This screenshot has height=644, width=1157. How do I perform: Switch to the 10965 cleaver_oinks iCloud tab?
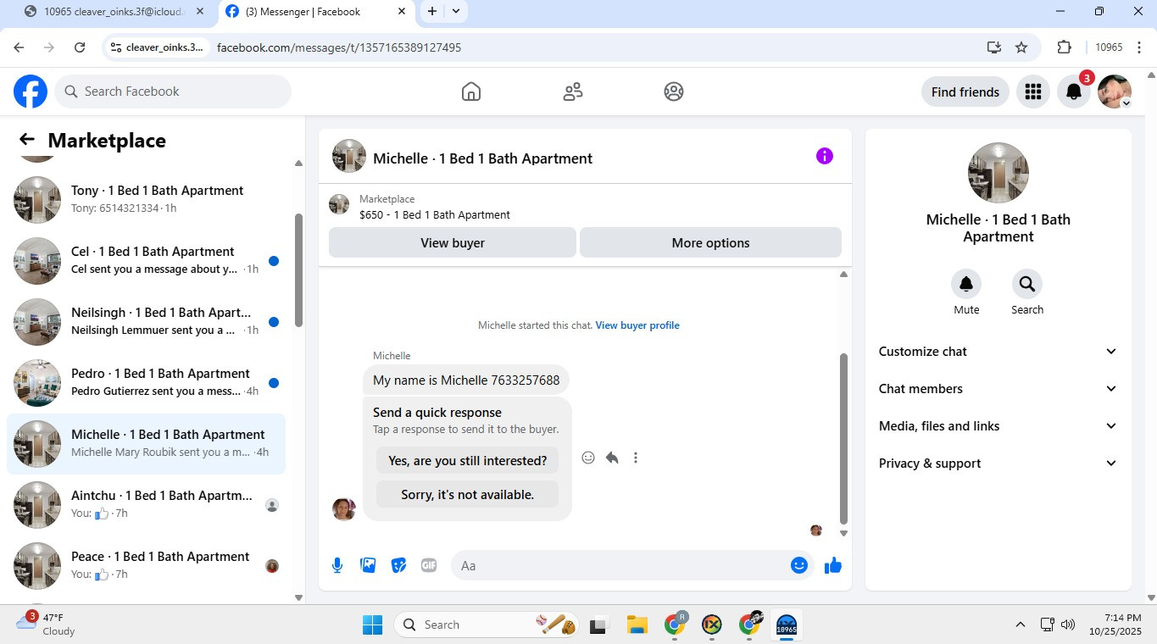click(114, 12)
